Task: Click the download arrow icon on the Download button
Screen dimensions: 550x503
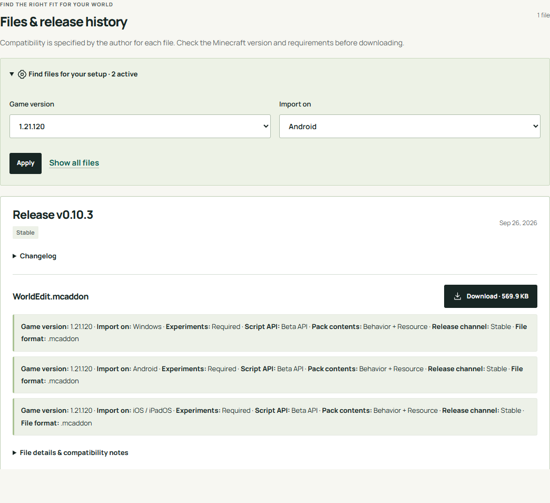Action: coord(457,296)
